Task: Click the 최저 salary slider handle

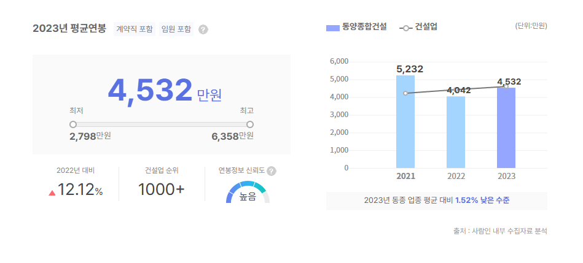Action: (73, 124)
